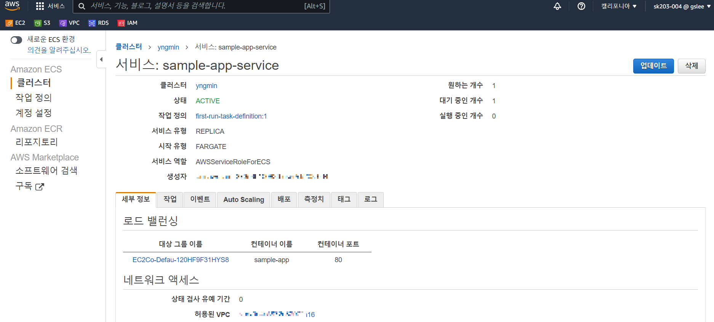
Task: Click the container port 80 cell
Action: pyautogui.click(x=338, y=260)
